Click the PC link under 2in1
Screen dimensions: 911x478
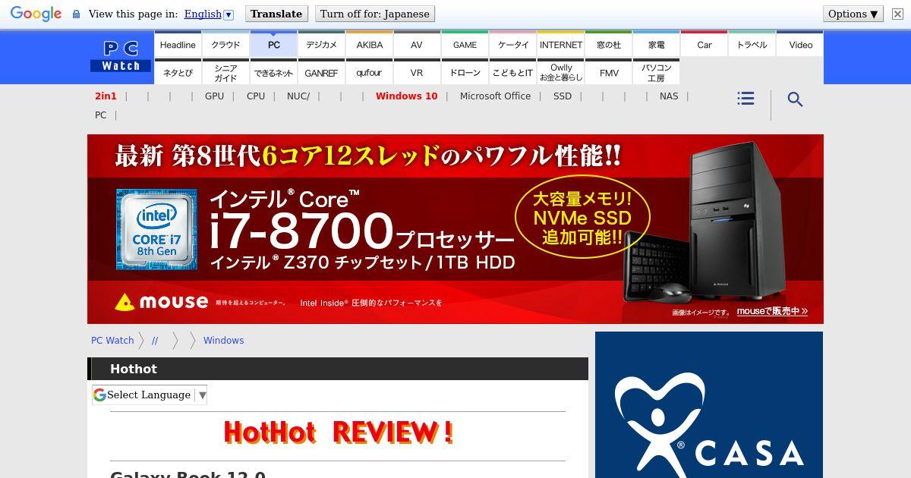point(100,115)
